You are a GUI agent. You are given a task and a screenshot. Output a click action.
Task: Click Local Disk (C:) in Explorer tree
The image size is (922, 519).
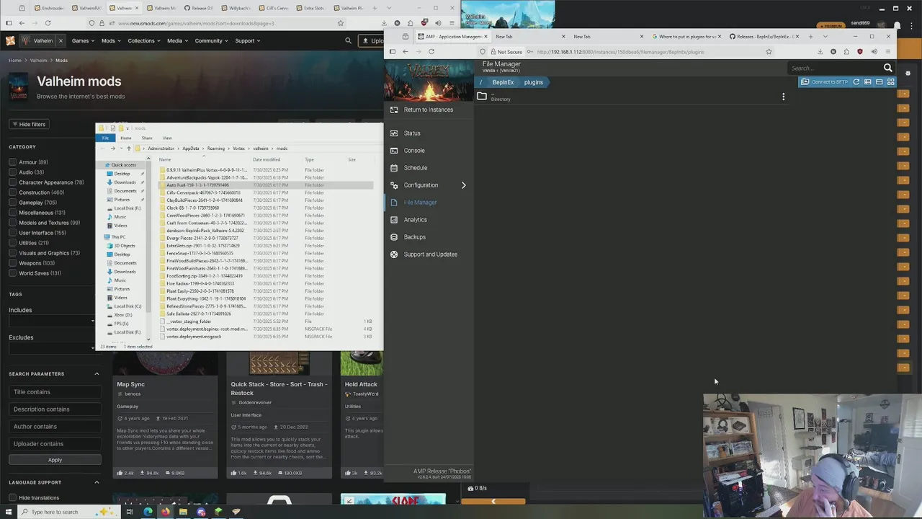click(x=127, y=306)
